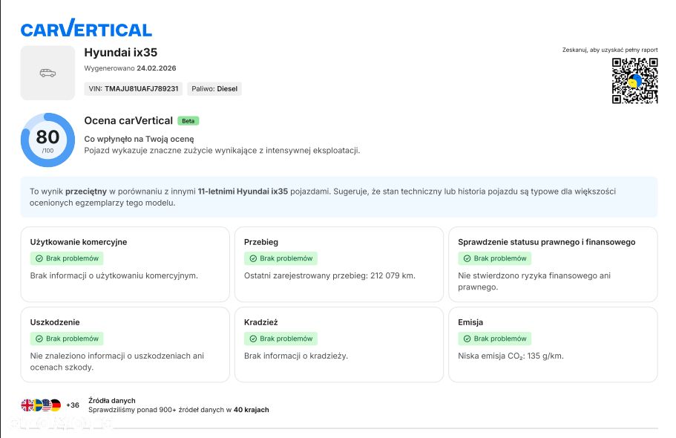676x438 pixels.
Task: Click the carVertical logo
Action: pyautogui.click(x=86, y=28)
